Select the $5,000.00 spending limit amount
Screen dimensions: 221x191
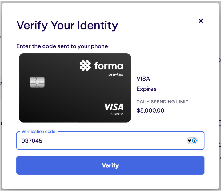150,110
